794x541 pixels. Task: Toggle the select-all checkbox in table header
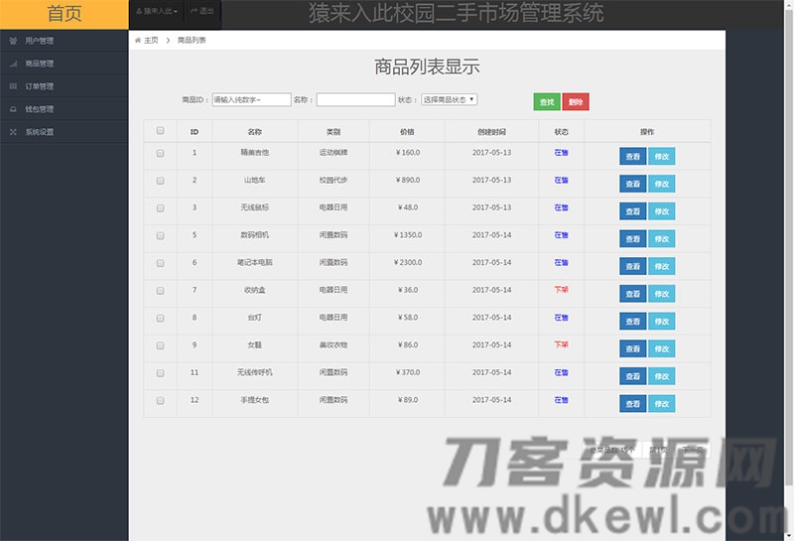(x=160, y=131)
